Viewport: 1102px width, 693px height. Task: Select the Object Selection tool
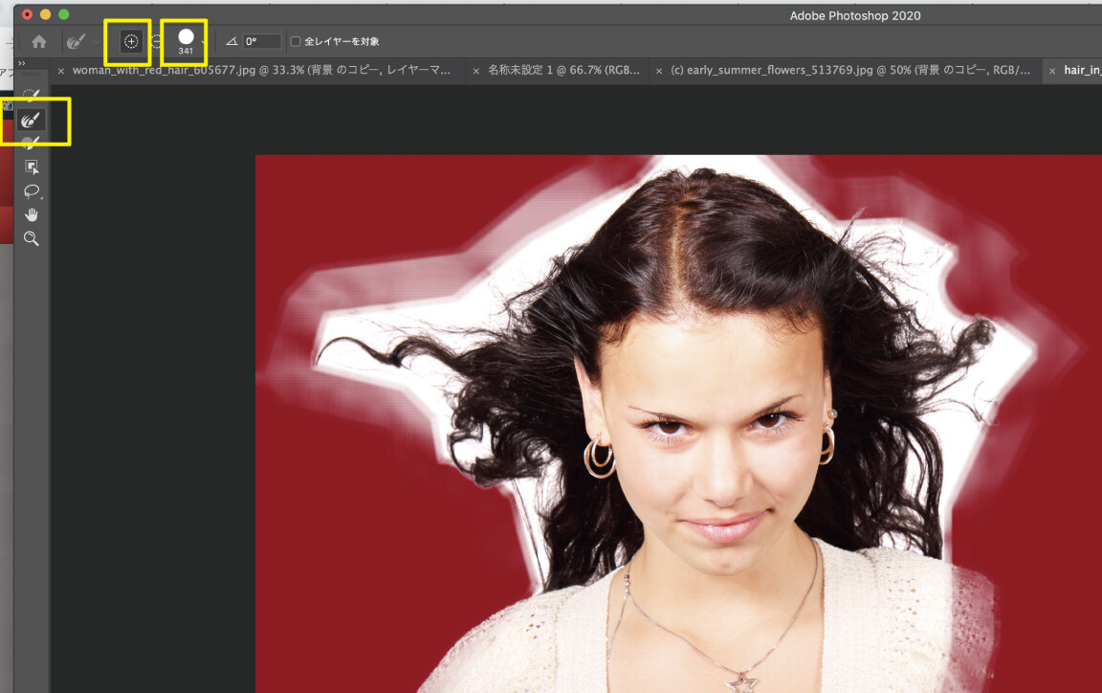click(32, 168)
